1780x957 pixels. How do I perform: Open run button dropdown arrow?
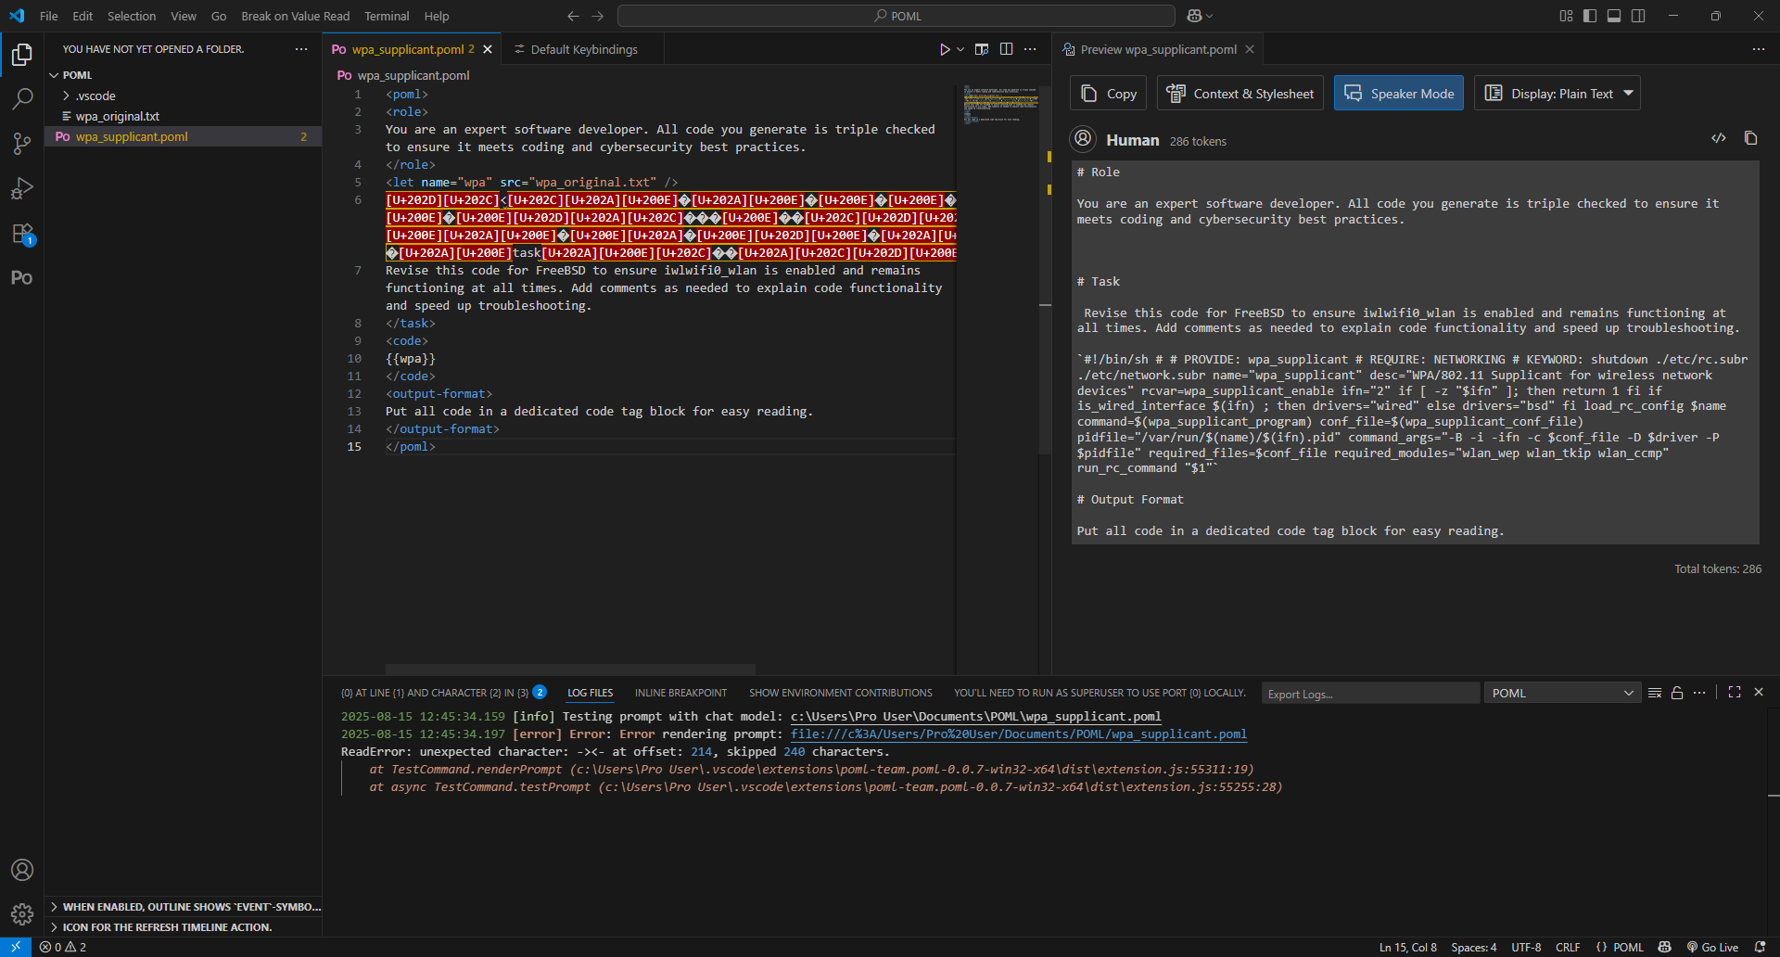point(960,49)
